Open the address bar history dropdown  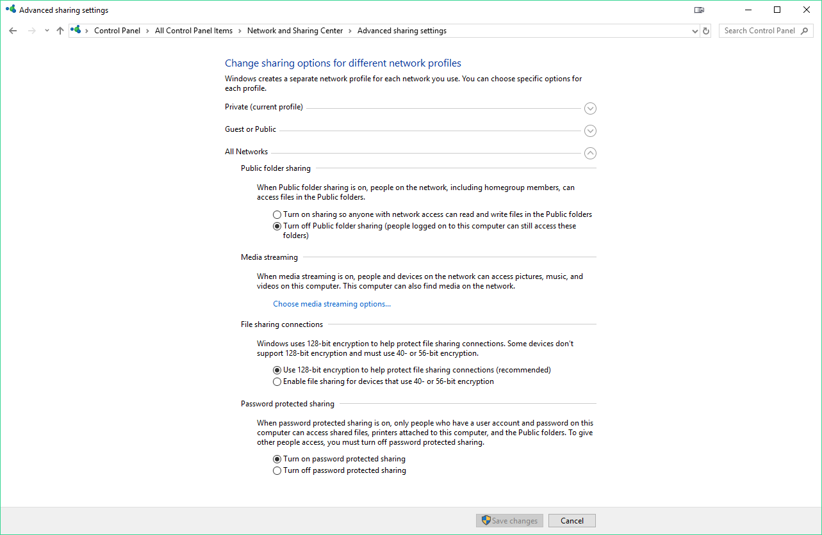(695, 31)
